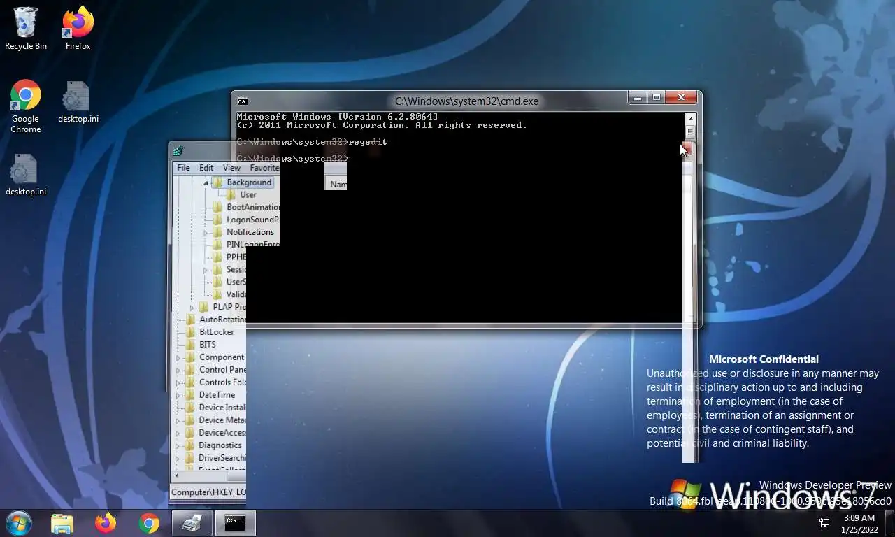Open the File menu in Registry Editor
Image resolution: width=895 pixels, height=537 pixels.
click(183, 168)
